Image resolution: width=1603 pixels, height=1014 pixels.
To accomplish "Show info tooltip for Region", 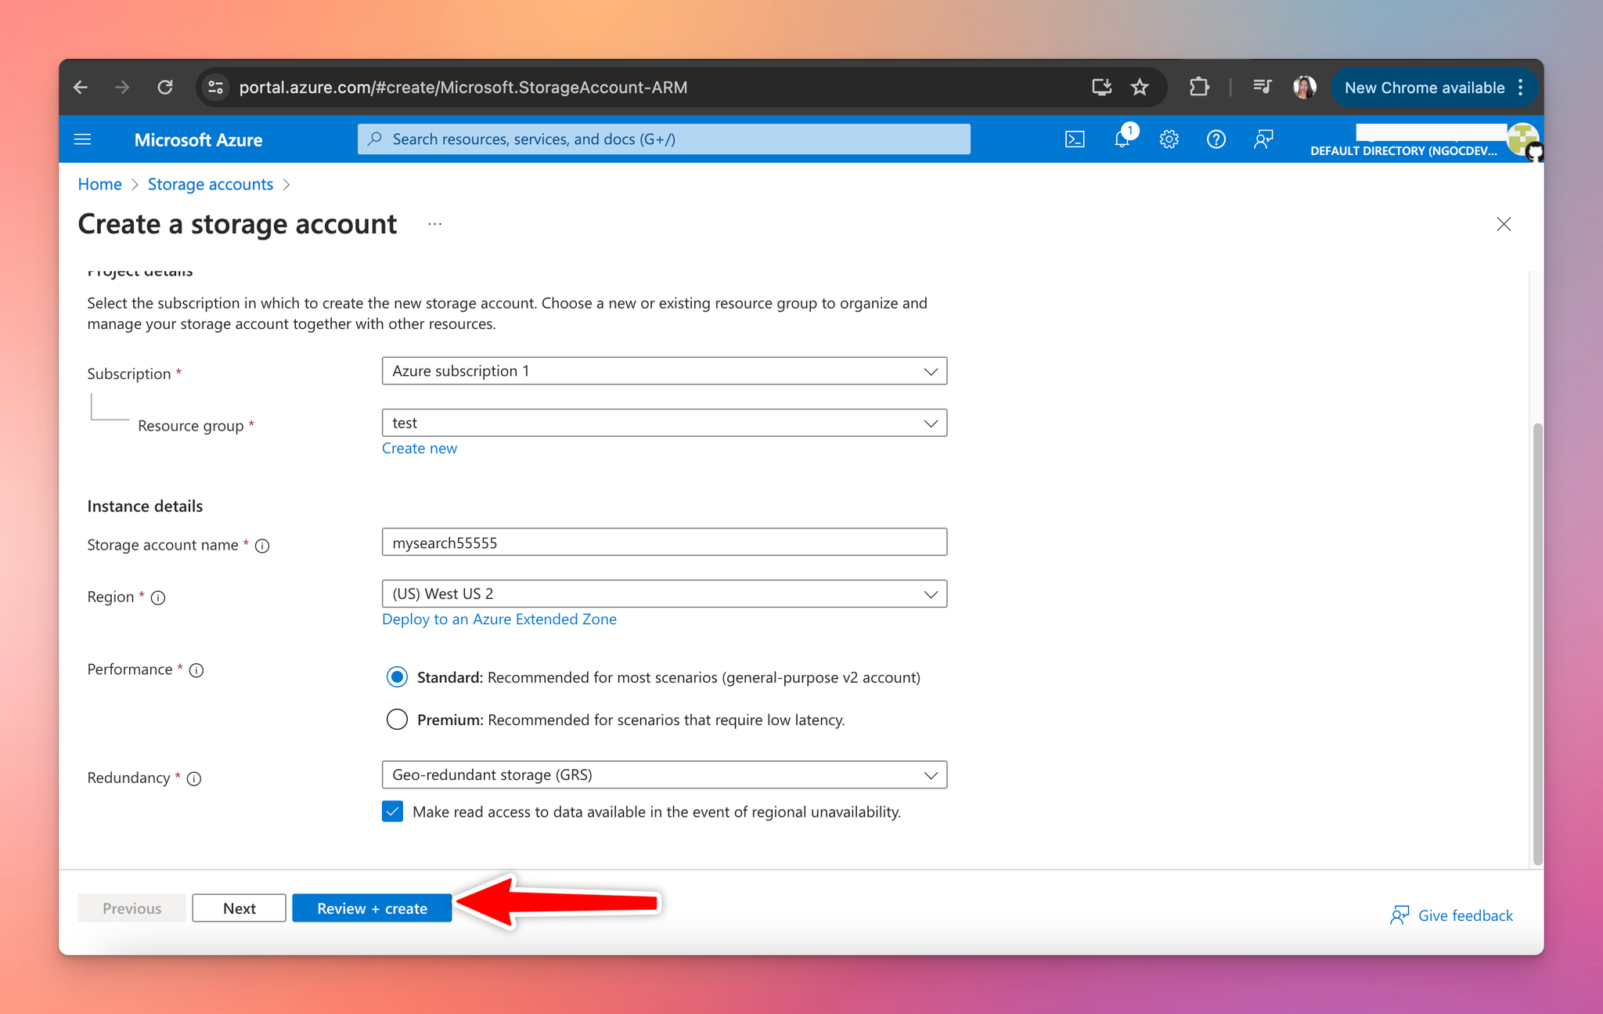I will pyautogui.click(x=158, y=598).
